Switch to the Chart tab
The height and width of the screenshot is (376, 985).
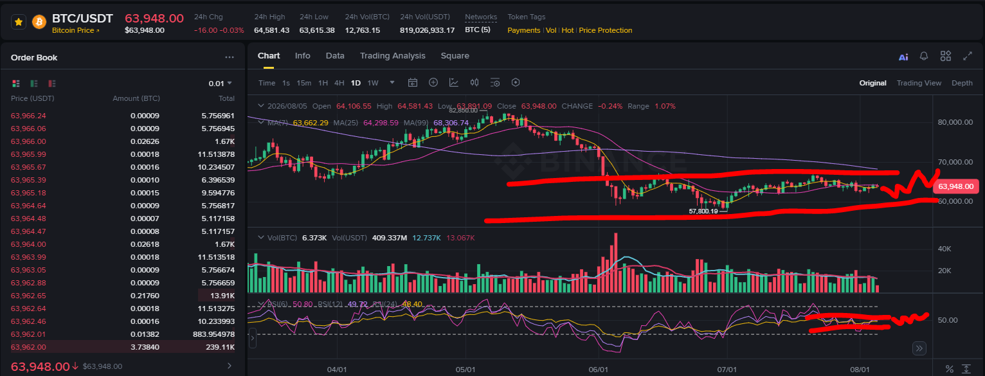[x=269, y=56]
